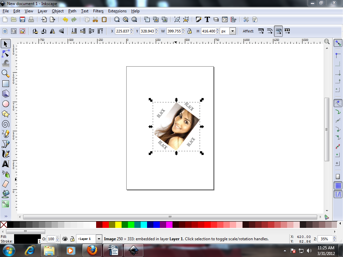Select the Rectangle tool
Viewport: 343px width, 257px height.
(6, 84)
